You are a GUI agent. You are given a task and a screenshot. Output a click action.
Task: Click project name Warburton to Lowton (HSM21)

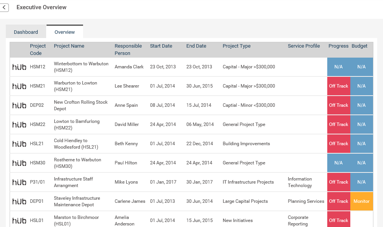point(75,86)
